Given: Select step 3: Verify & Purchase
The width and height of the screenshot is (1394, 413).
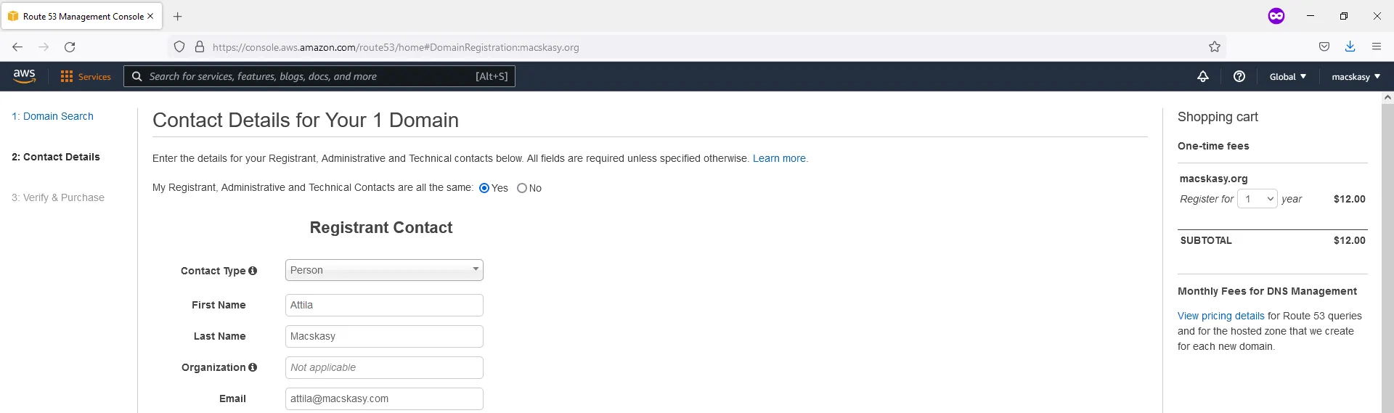Looking at the screenshot, I should point(58,197).
